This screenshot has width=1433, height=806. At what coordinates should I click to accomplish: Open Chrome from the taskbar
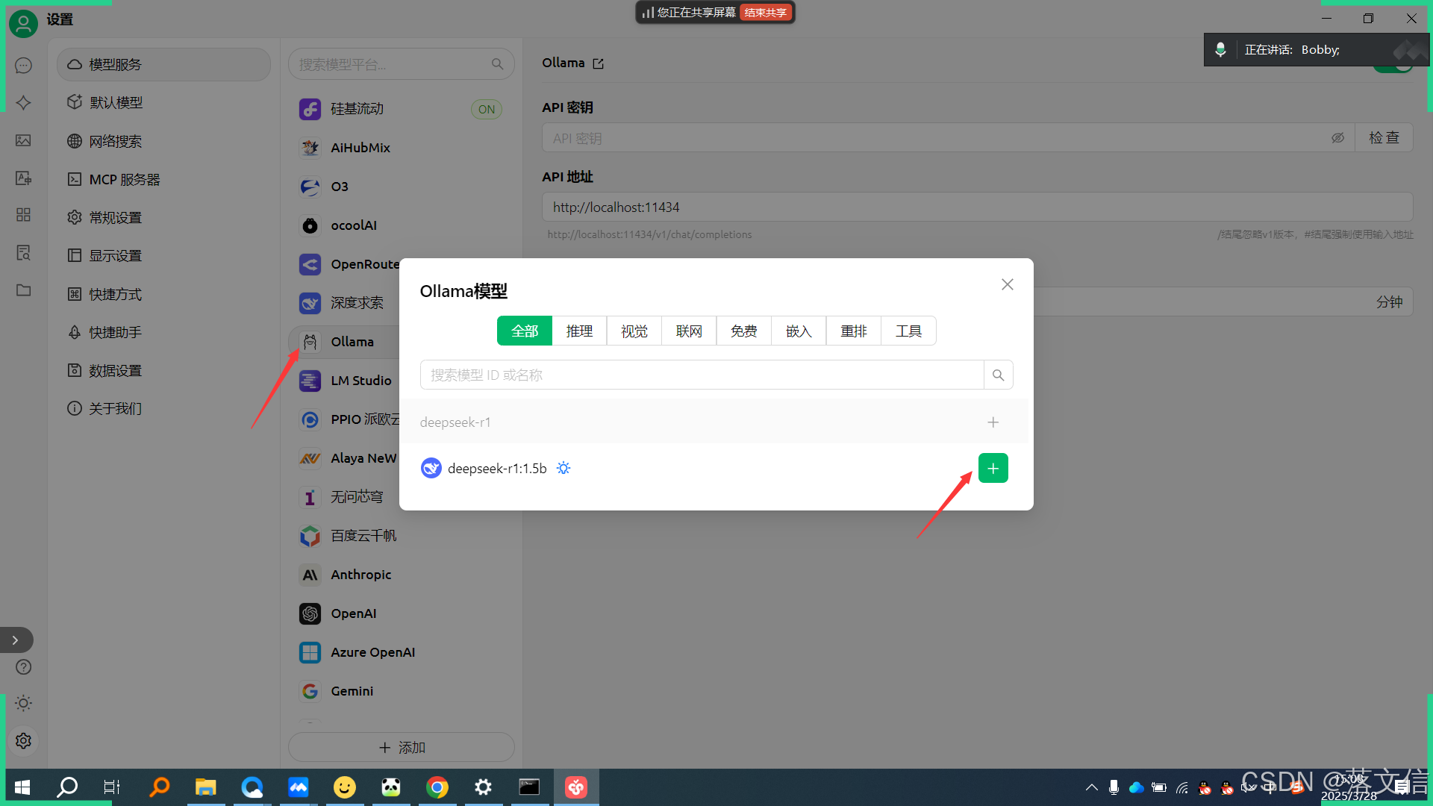(x=437, y=787)
